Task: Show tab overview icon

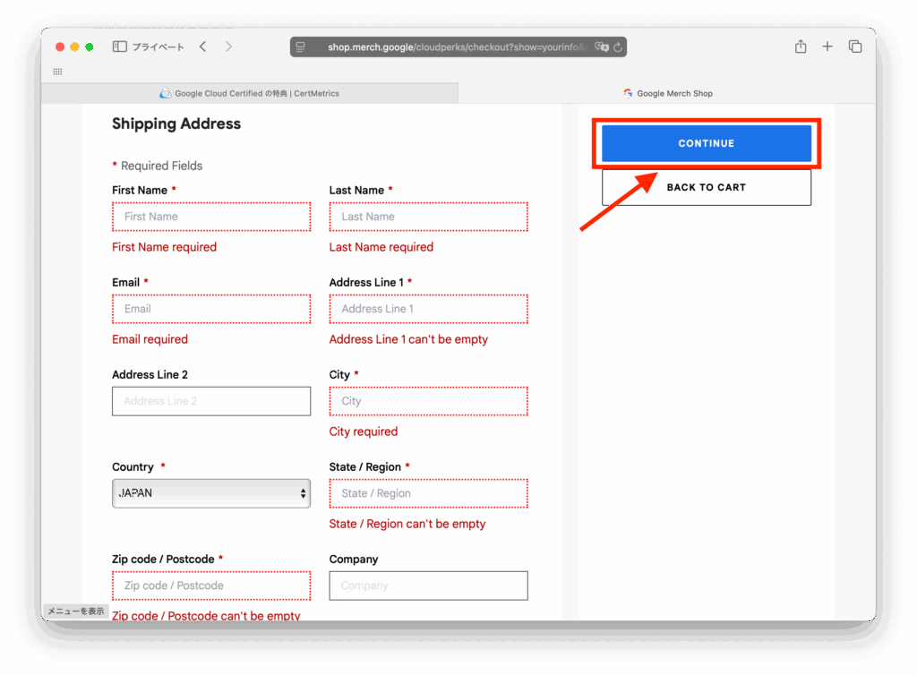Action: [855, 47]
